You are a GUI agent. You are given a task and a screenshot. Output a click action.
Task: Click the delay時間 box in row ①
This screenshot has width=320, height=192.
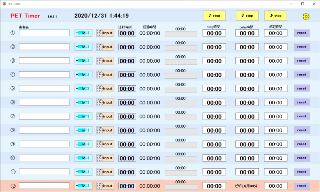pos(247,33)
